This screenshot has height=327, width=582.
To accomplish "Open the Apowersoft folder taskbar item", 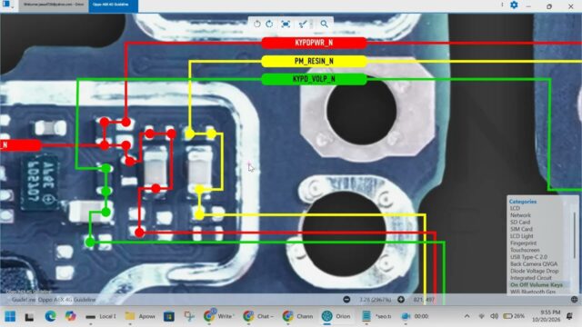I will pos(140,316).
